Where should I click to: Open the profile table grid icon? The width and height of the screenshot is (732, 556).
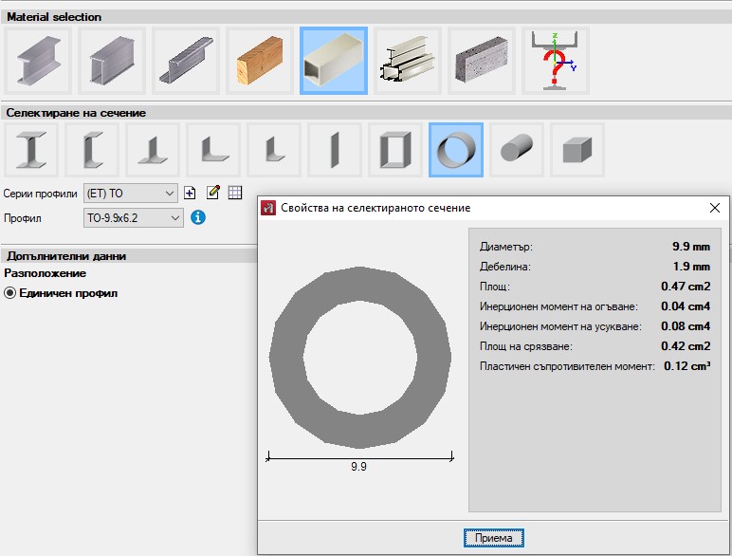pos(235,193)
